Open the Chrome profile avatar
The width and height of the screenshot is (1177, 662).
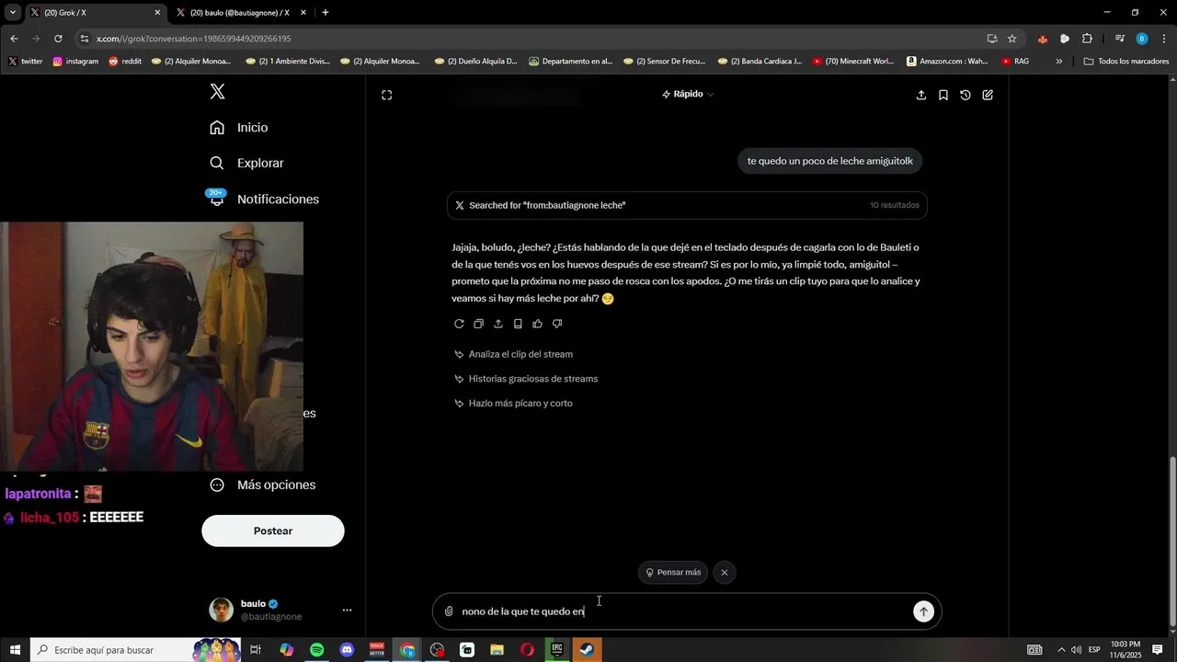(1142, 39)
